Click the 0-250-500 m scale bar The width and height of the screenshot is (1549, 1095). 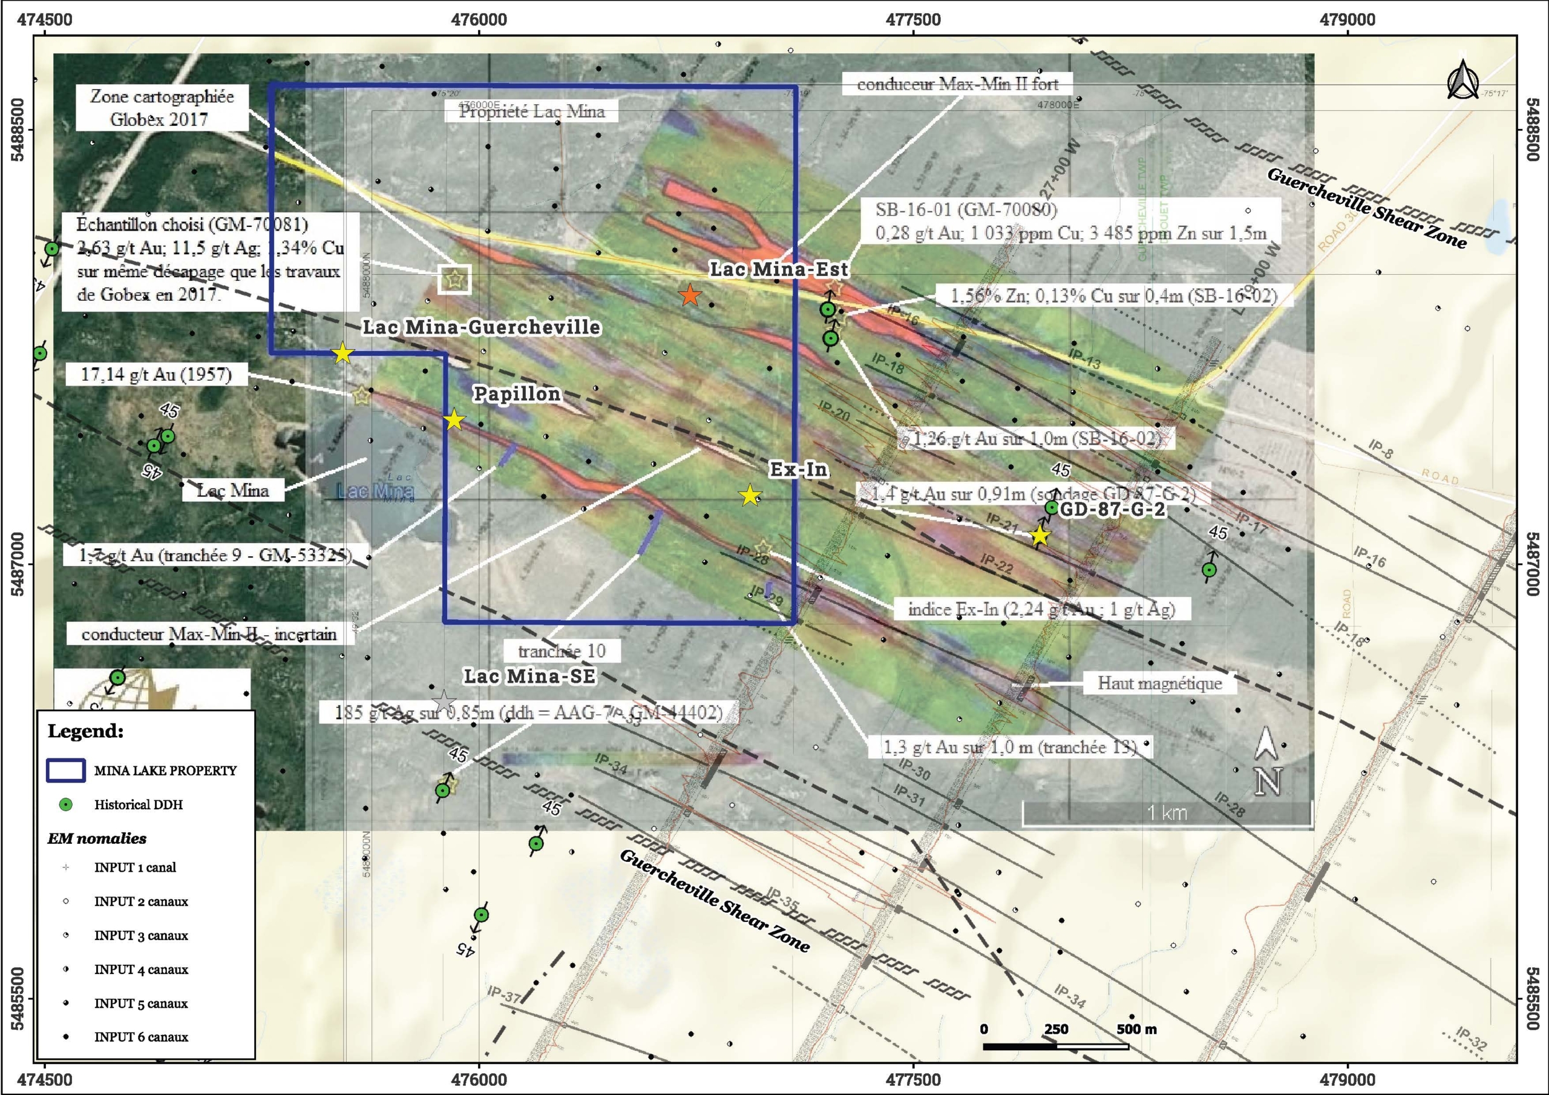point(1055,1046)
